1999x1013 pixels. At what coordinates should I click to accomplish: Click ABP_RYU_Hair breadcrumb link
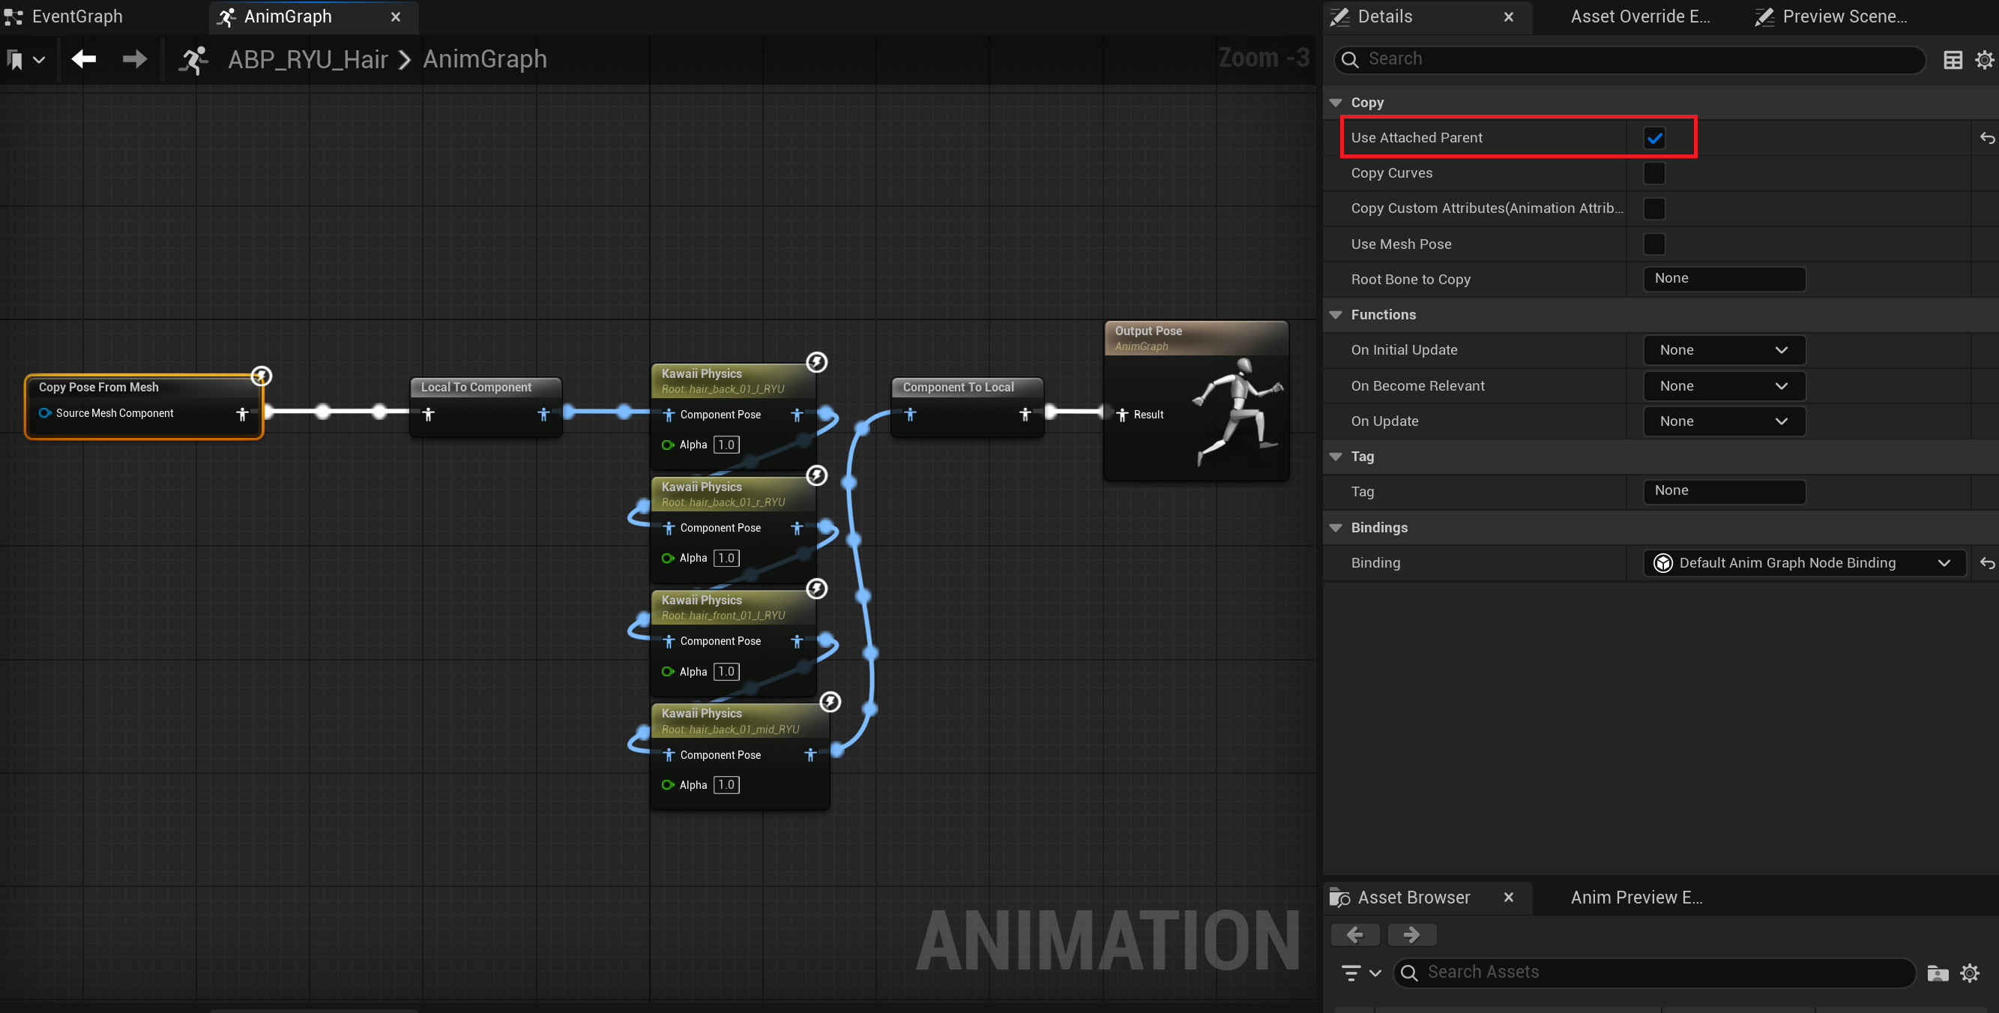click(307, 59)
